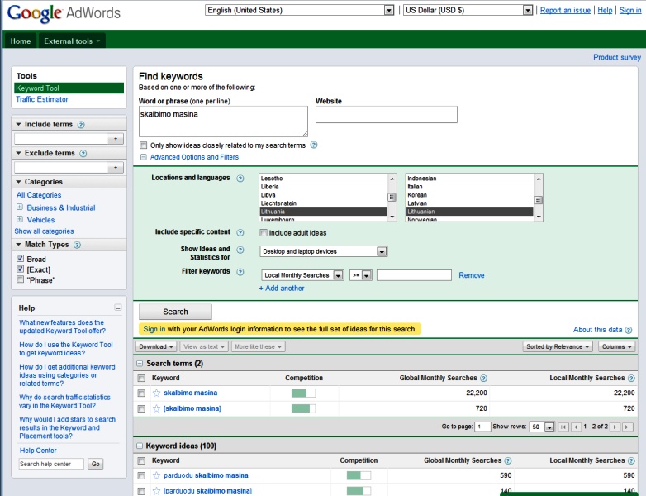646x496 pixels.
Task: Go to last page of search terms
Action: [x=628, y=427]
